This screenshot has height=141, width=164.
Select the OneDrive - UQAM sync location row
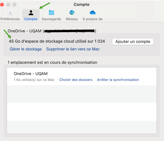tap(82, 76)
